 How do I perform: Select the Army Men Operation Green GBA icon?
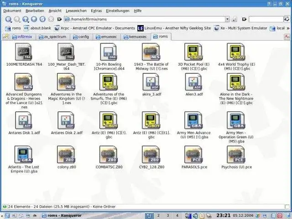click(x=236, y=120)
